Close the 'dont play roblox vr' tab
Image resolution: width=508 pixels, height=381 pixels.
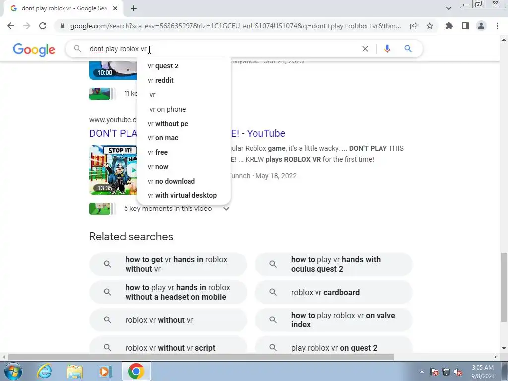pos(115,9)
